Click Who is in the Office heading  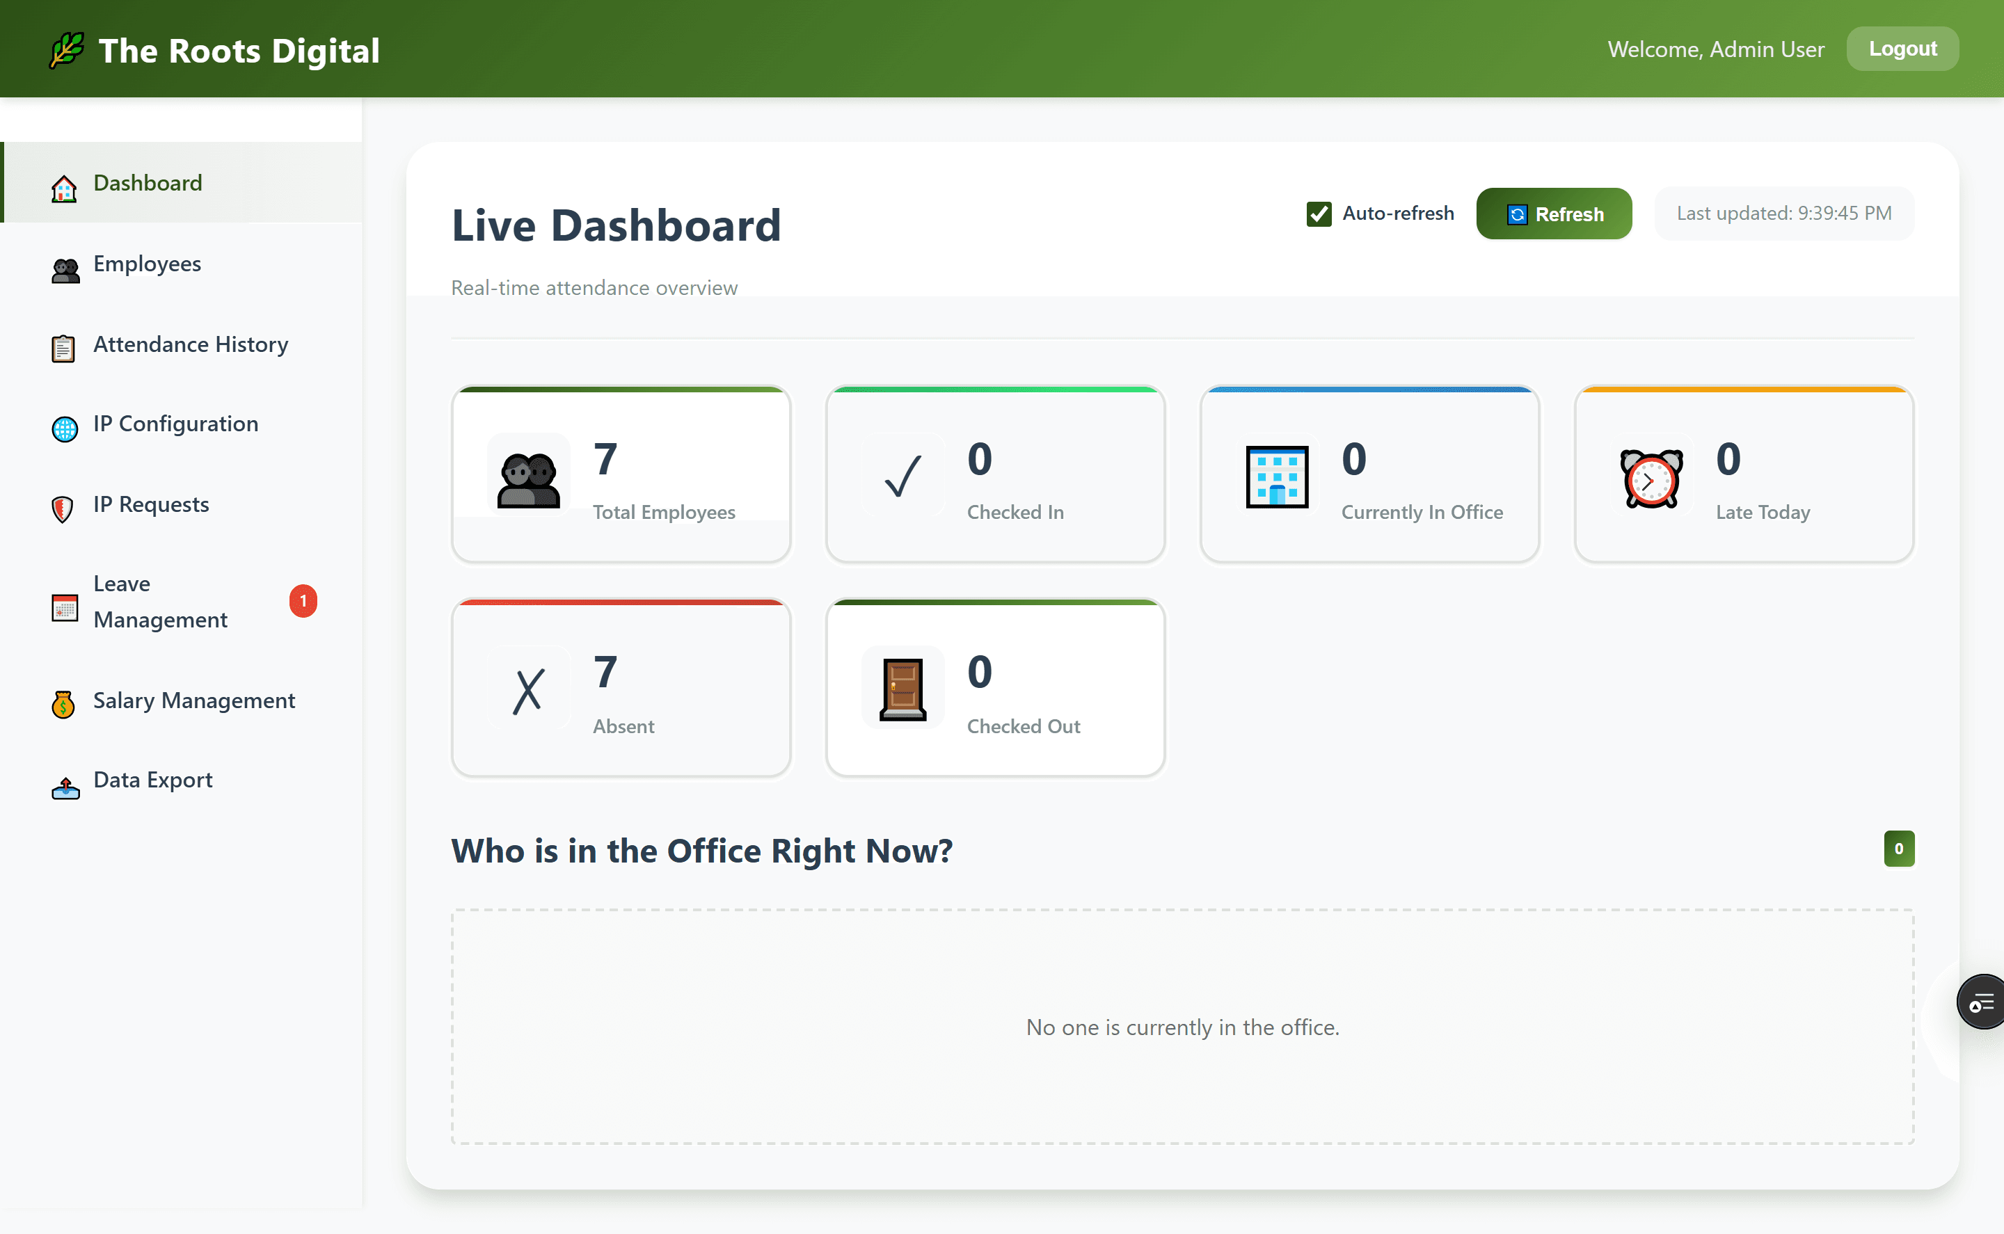coord(702,851)
